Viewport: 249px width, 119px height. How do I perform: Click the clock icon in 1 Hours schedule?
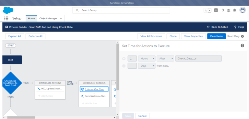[x=83, y=89]
